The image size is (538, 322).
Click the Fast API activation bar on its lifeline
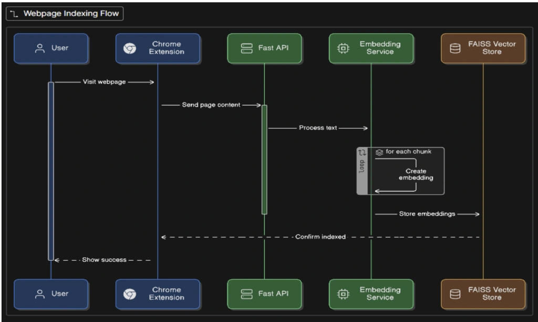[x=264, y=160]
